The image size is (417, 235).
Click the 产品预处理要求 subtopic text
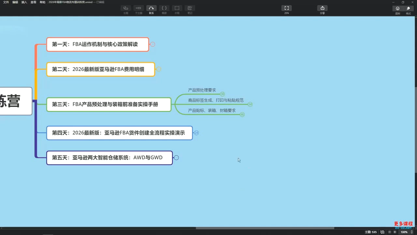tap(202, 90)
